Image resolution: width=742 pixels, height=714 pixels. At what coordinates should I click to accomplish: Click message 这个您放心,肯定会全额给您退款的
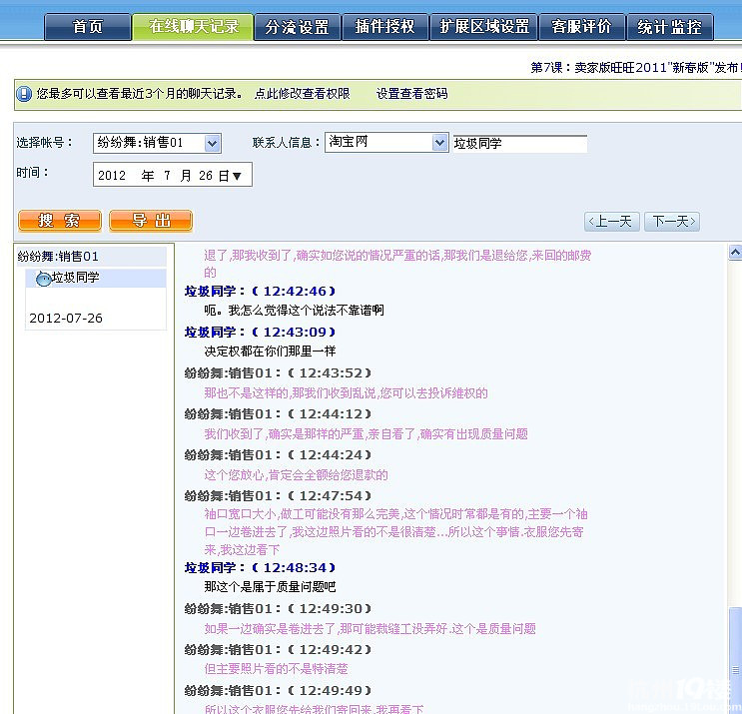[x=296, y=475]
